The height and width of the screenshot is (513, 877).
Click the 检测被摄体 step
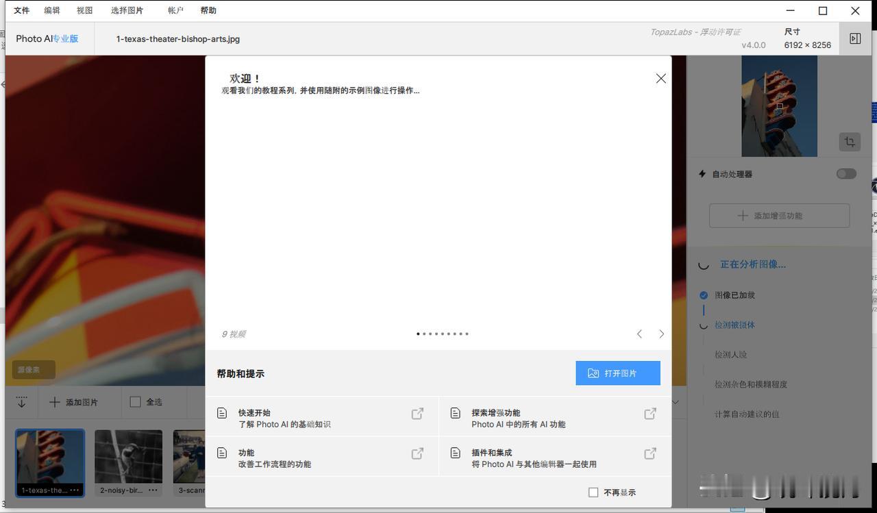tap(734, 325)
